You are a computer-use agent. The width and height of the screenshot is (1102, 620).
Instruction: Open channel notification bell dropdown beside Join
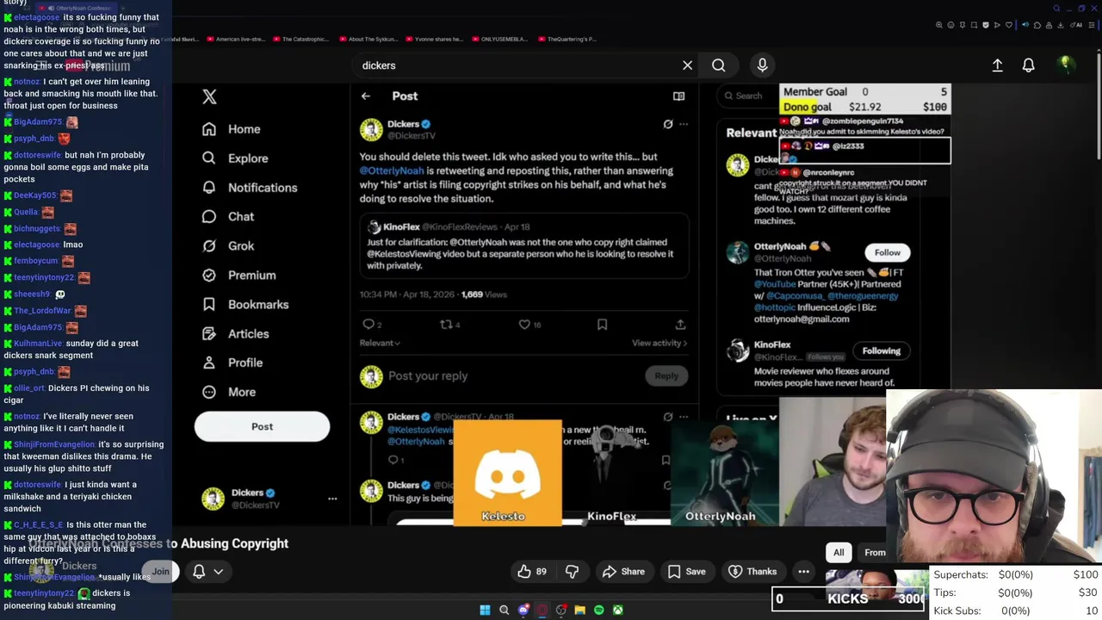207,571
